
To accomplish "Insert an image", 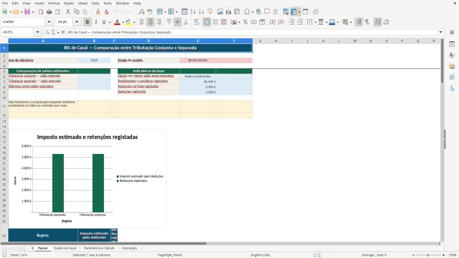I will pos(220,12).
